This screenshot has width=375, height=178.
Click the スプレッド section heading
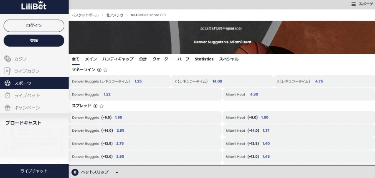[x=81, y=105]
